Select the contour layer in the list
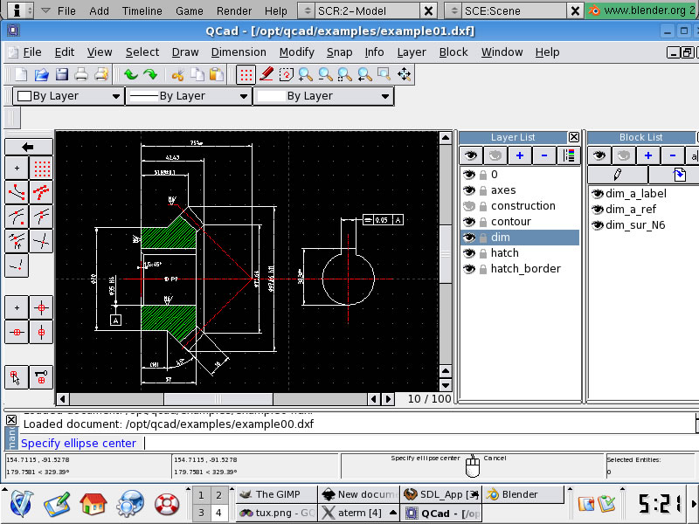The image size is (699, 524). pyautogui.click(x=510, y=222)
